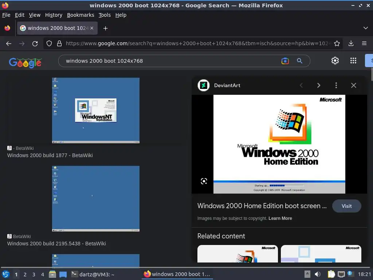Bookmark this page with star icon

click(337, 44)
